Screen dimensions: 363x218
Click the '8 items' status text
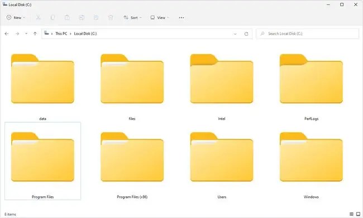click(x=10, y=214)
